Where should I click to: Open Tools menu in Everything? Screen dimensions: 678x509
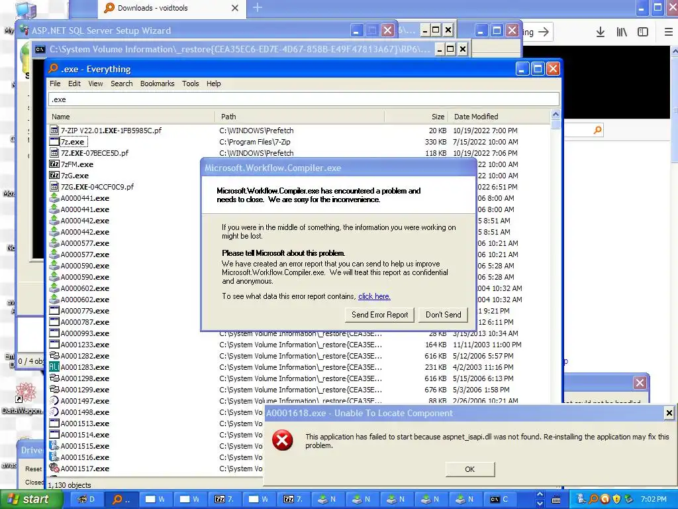point(190,84)
